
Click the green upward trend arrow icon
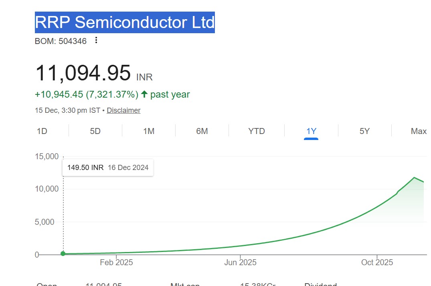(x=142, y=94)
